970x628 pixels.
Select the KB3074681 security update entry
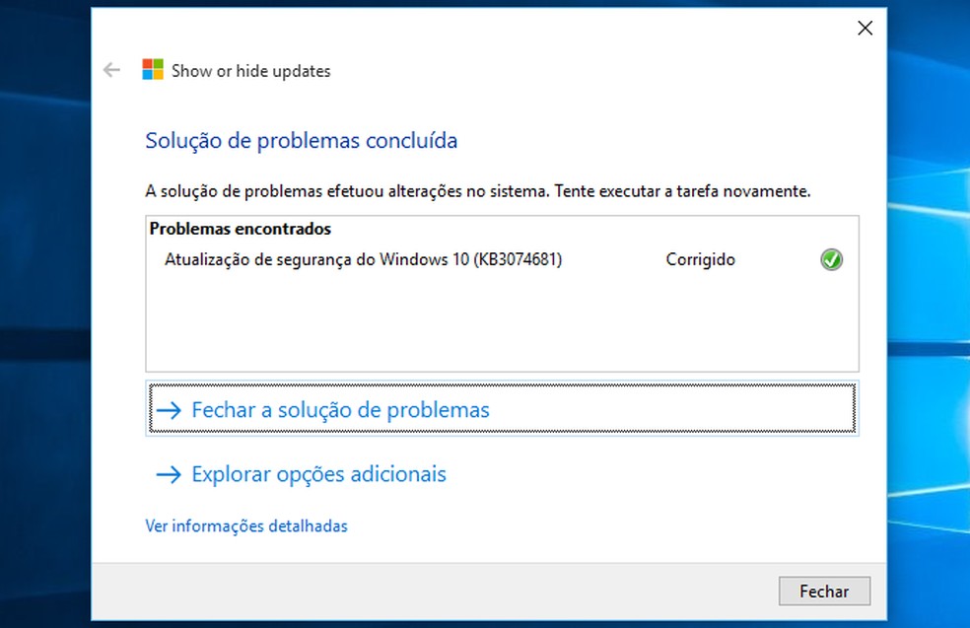pos(363,260)
